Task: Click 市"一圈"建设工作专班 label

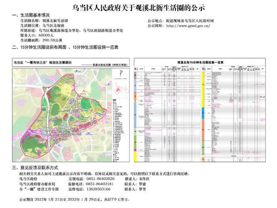Action: [39, 189]
